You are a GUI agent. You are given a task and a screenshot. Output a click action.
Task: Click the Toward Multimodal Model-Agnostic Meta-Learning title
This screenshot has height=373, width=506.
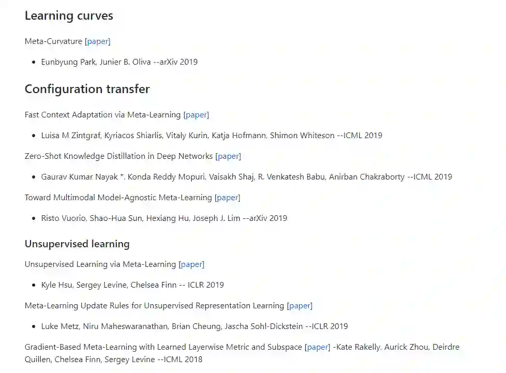(x=118, y=198)
